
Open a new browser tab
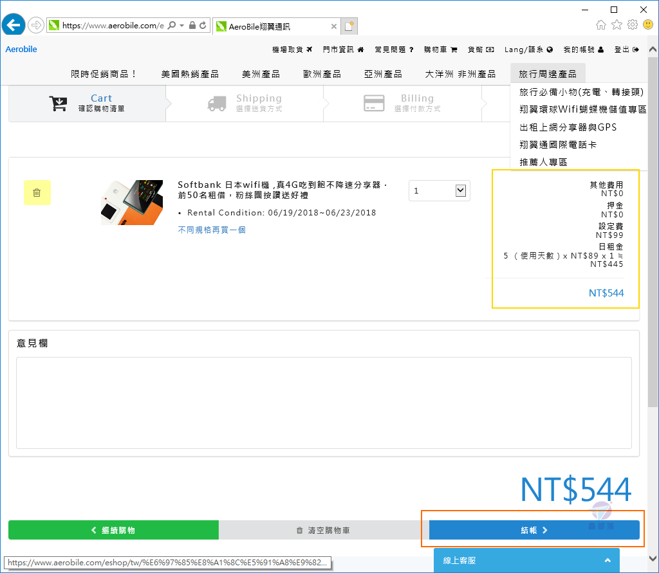click(x=349, y=26)
